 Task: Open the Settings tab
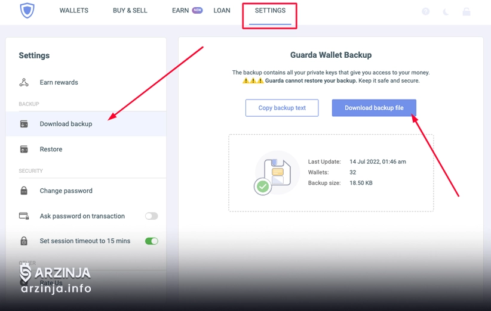click(x=270, y=11)
